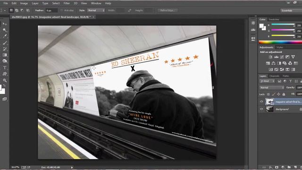This screenshot has height=170, width=302.
Task: Select the Gradient tool
Action: [5, 55]
